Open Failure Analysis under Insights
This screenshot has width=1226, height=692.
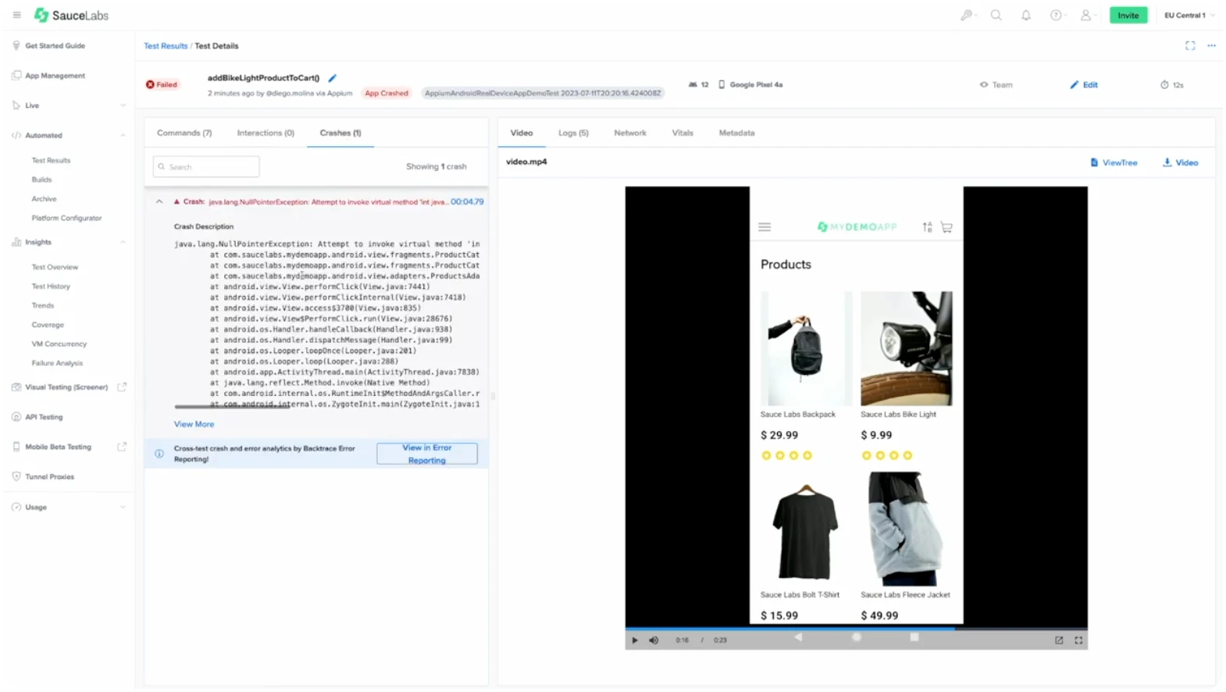(57, 363)
